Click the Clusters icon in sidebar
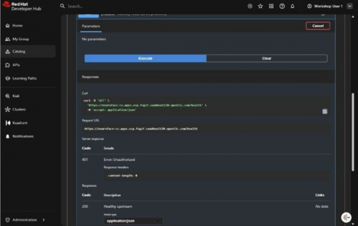358x226 pixels. (8, 109)
